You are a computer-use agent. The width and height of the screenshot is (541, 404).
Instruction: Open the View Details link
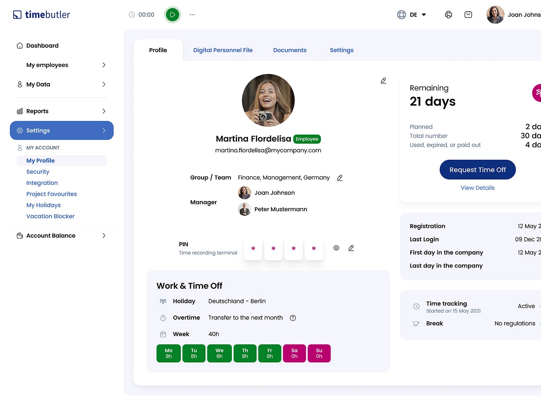click(477, 188)
